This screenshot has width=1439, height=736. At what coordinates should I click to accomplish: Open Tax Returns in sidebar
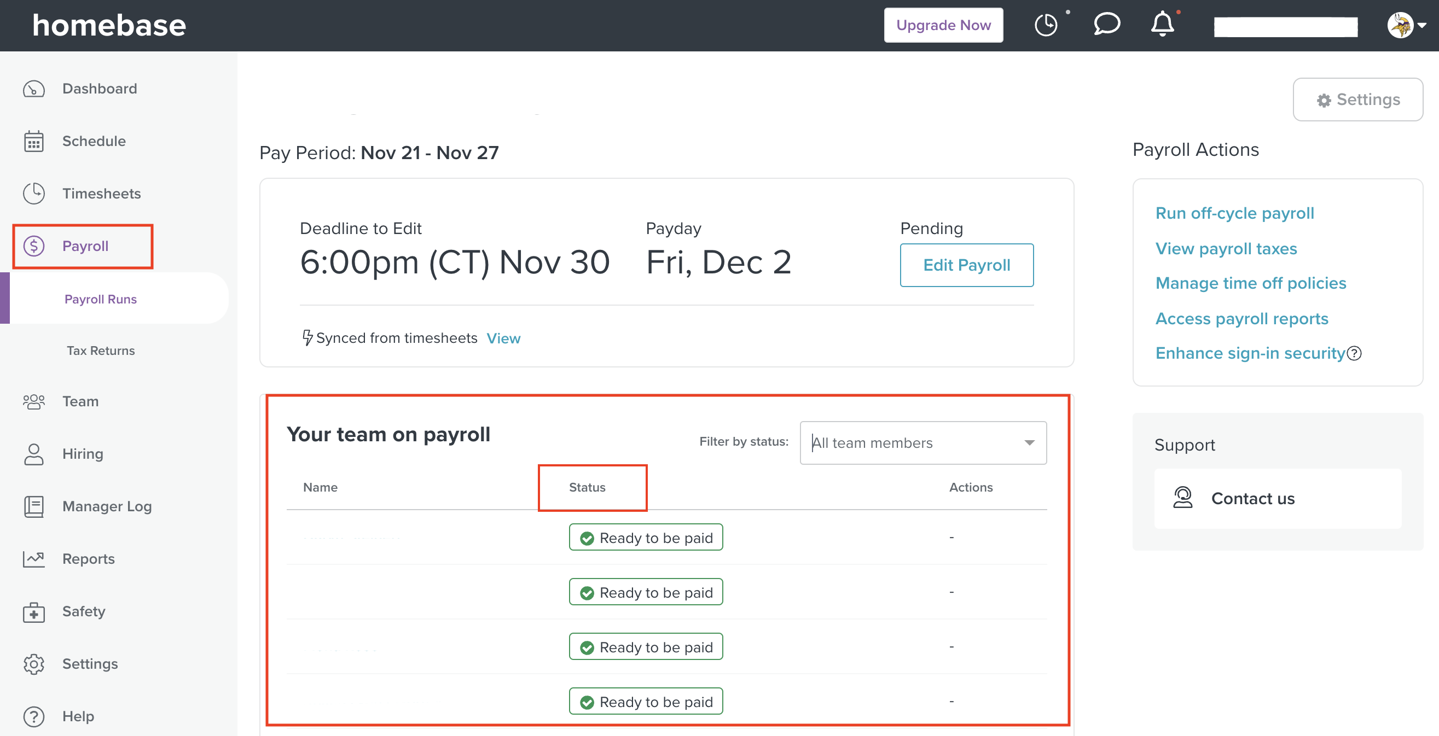(101, 351)
